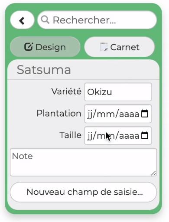Click the day part of Plantation date
Viewport: 169px width, 222px height.
(90, 114)
